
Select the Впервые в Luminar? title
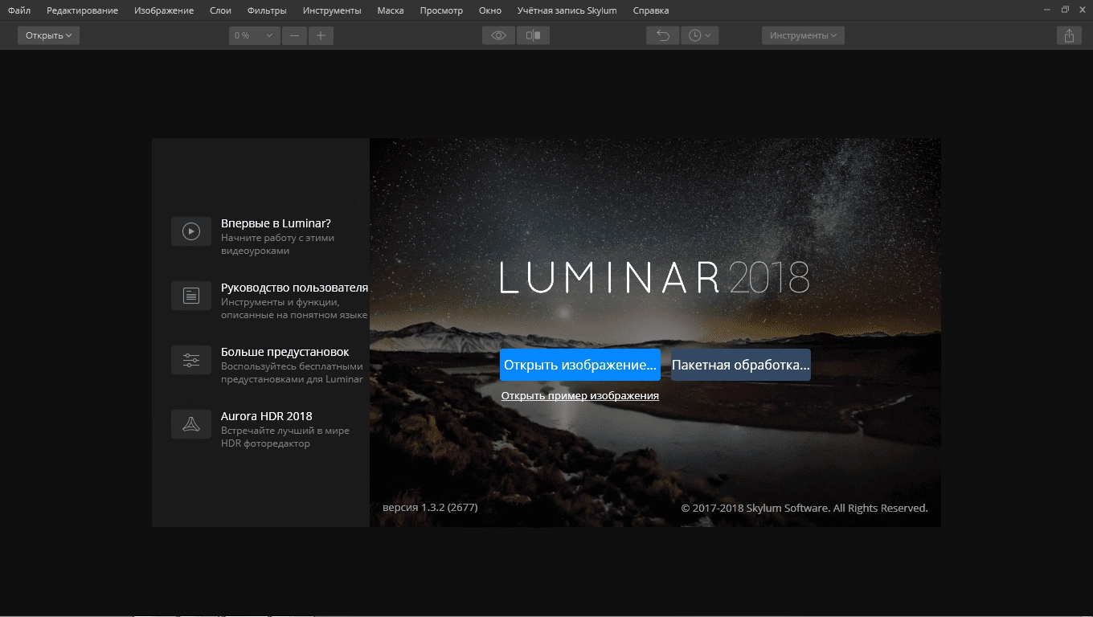coord(276,223)
